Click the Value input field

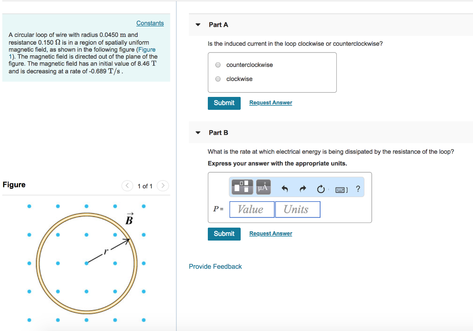tap(252, 209)
